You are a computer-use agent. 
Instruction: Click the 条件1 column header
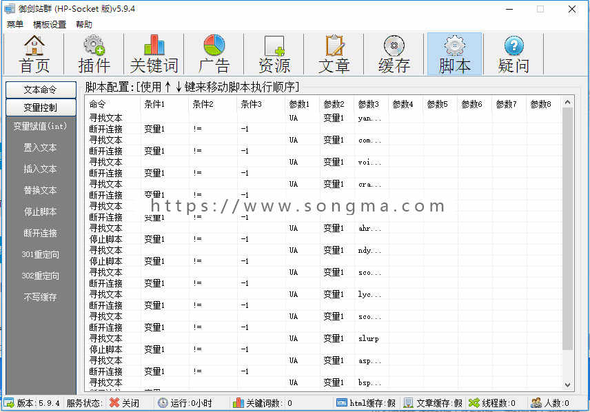click(x=165, y=104)
